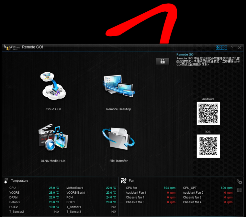Open monitor settings gear icon
This screenshot has height=217, width=246.
click(x=239, y=182)
